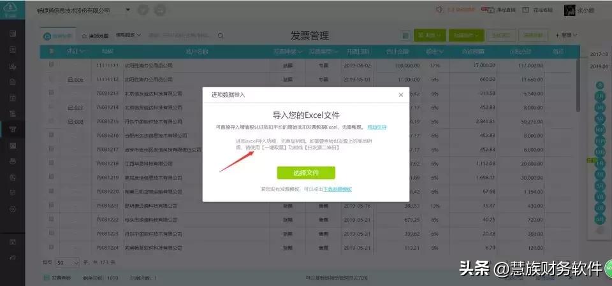This screenshot has height=286, width=612.
Task: Check the row 79031218 checkbox
Action: (51, 163)
